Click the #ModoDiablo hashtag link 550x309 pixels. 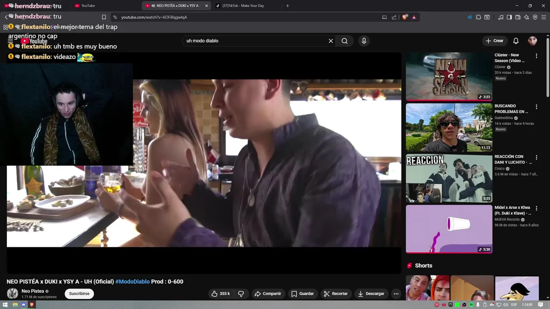(x=132, y=282)
